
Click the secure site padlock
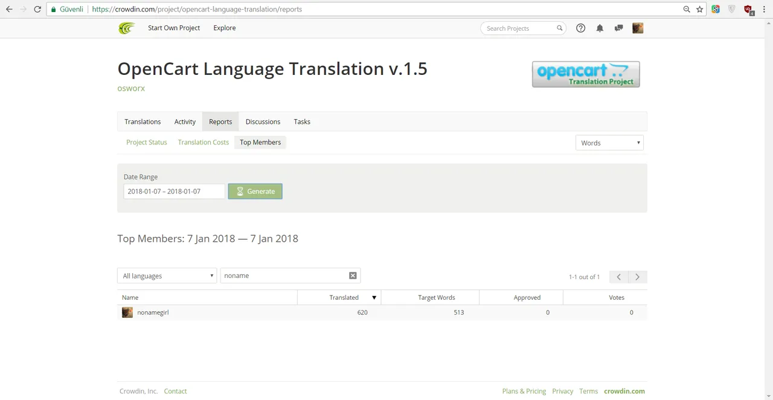54,9
